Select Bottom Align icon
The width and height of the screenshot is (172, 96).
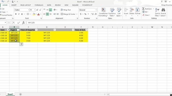50,10
